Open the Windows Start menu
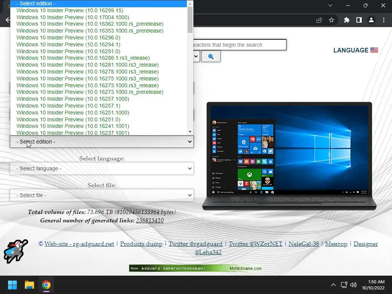Screen dimensions: 392x294 [x=12, y=285]
